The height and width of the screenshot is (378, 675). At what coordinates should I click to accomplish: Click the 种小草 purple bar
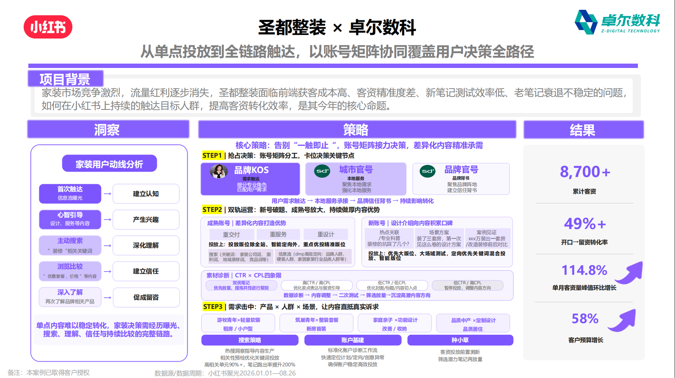460,340
